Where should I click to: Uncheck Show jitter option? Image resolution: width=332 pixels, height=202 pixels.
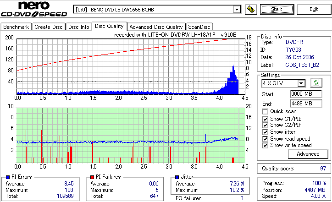[x=265, y=132]
